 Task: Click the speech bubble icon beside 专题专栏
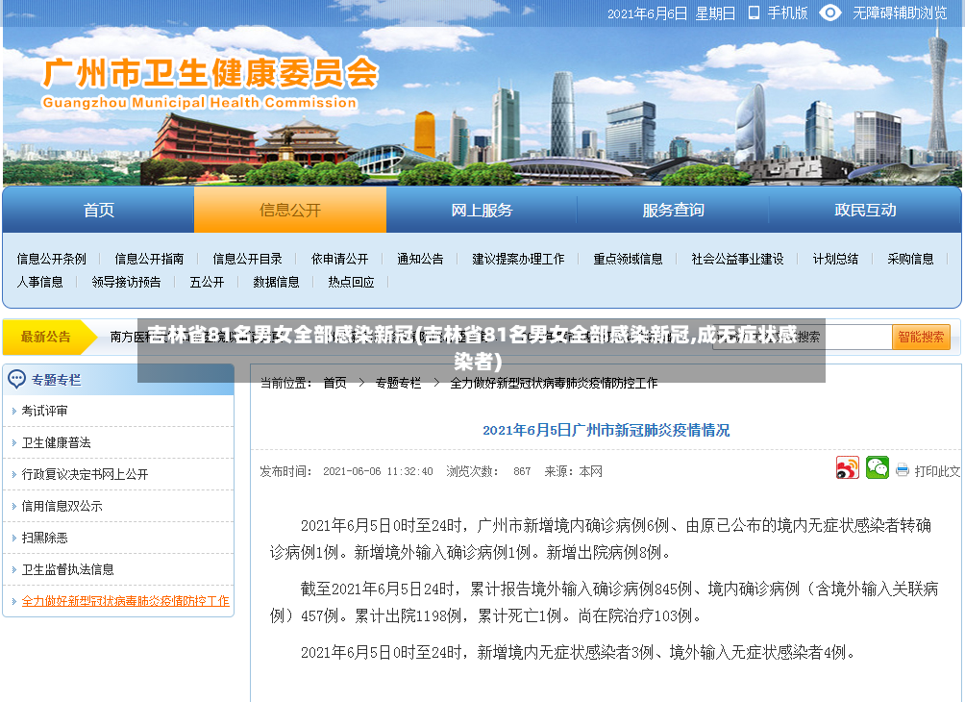[x=16, y=379]
